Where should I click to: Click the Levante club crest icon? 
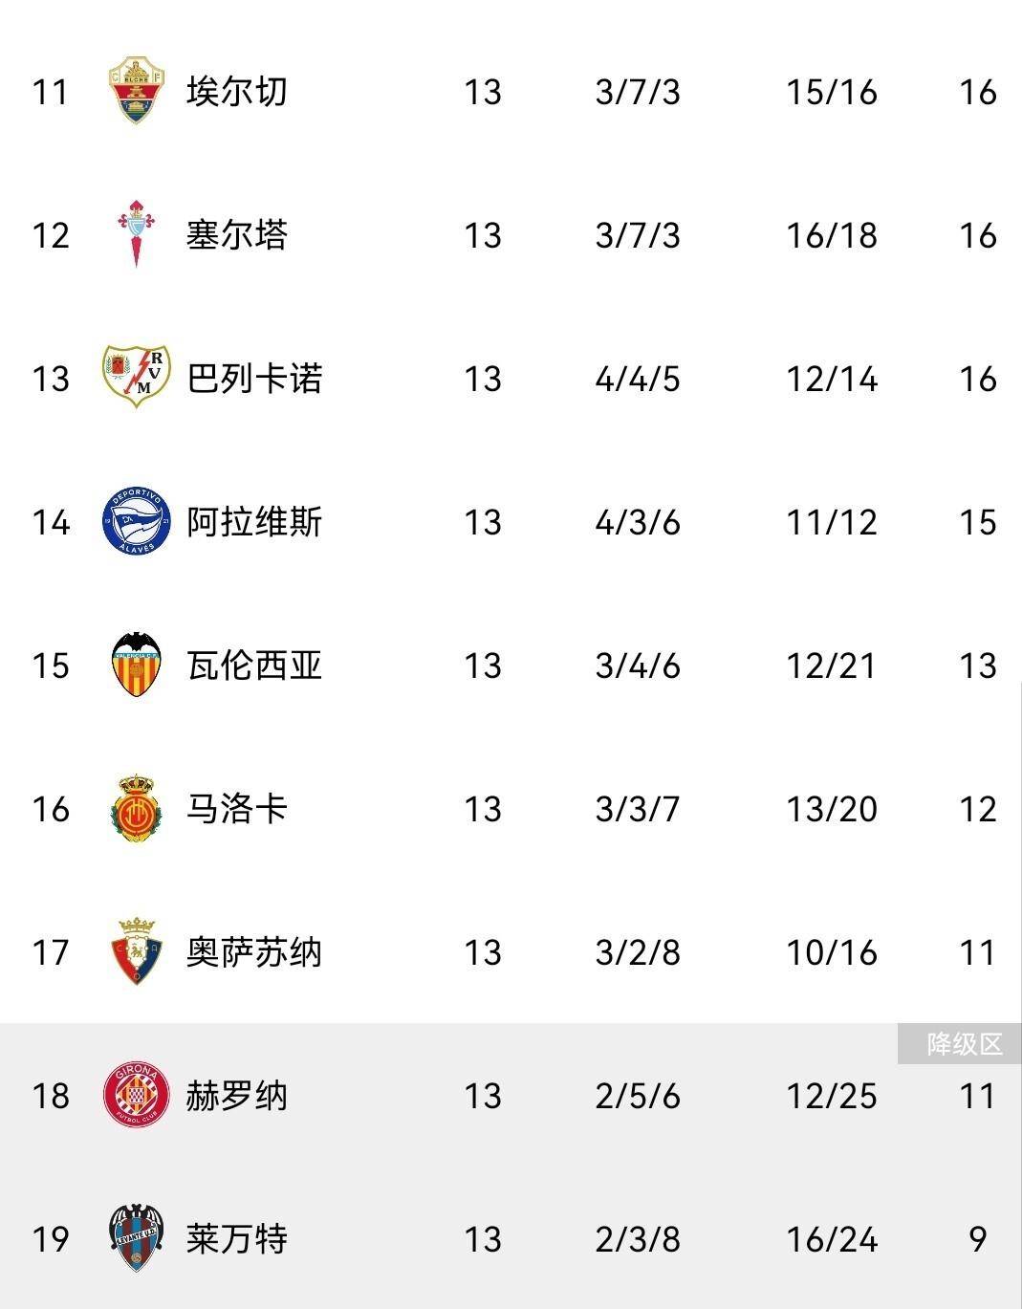pyautogui.click(x=136, y=1238)
